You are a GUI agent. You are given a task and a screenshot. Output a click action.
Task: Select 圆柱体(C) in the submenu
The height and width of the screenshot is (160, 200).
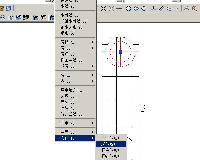coord(111,150)
